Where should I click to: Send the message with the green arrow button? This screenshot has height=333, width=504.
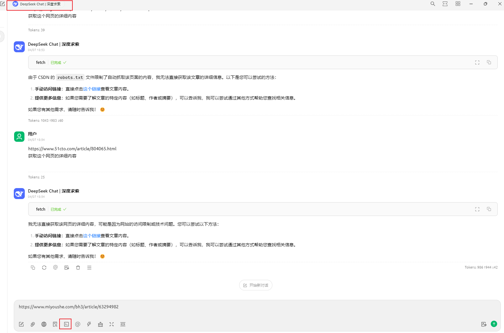[494, 324]
